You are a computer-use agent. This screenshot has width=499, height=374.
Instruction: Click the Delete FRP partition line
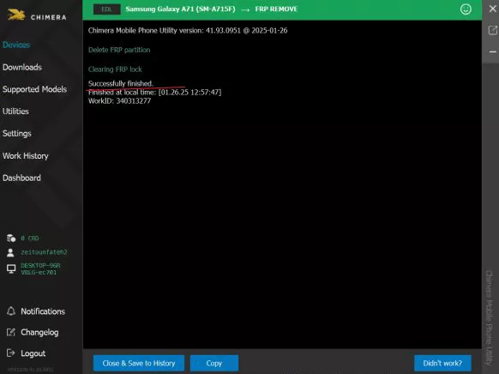tap(119, 50)
